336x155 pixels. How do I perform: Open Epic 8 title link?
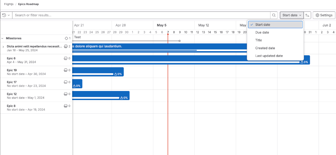(x=11, y=106)
